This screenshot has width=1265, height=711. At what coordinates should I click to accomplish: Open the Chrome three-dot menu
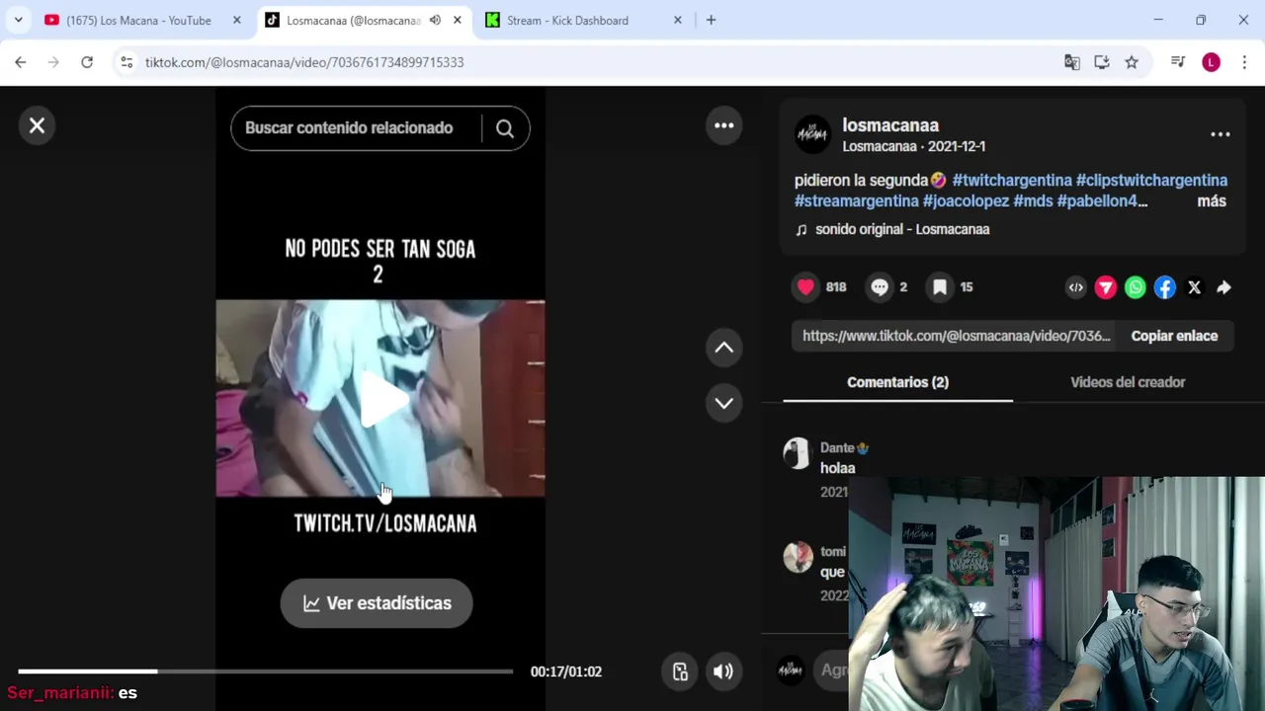click(x=1243, y=62)
